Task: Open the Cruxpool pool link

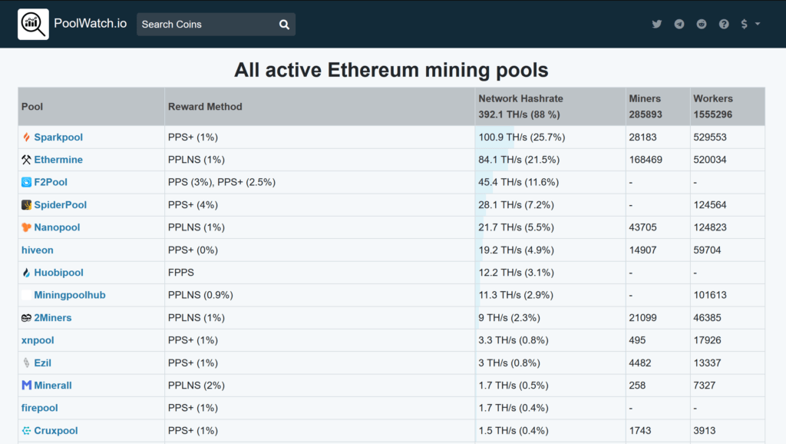Action: 55,431
